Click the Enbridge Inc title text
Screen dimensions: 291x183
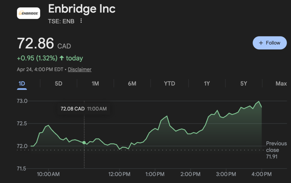pos(82,9)
